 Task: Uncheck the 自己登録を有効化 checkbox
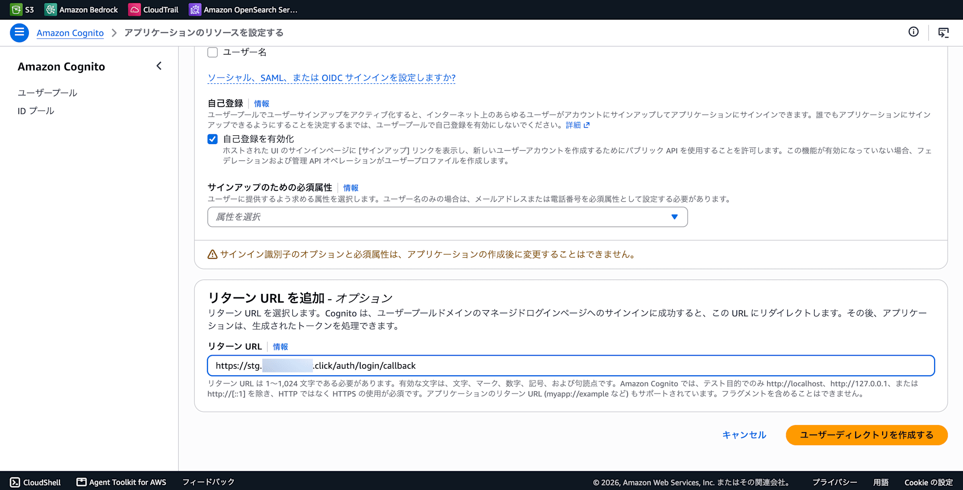point(212,139)
